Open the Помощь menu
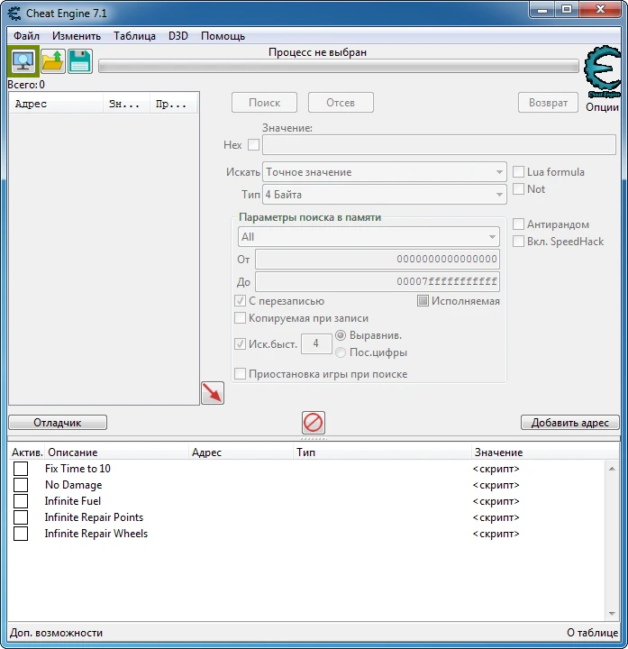The width and height of the screenshot is (628, 649). point(223,36)
